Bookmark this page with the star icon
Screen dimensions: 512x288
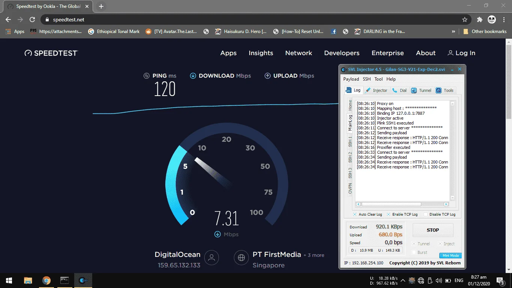[x=465, y=19]
